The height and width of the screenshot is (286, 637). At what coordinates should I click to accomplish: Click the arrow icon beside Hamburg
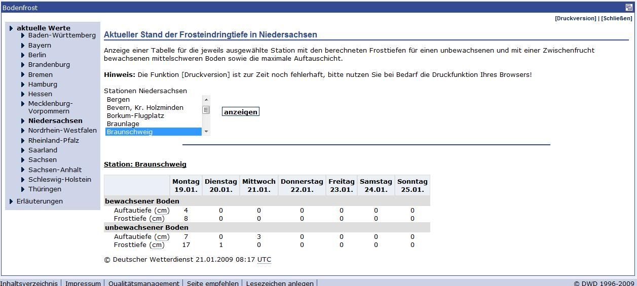(x=23, y=85)
